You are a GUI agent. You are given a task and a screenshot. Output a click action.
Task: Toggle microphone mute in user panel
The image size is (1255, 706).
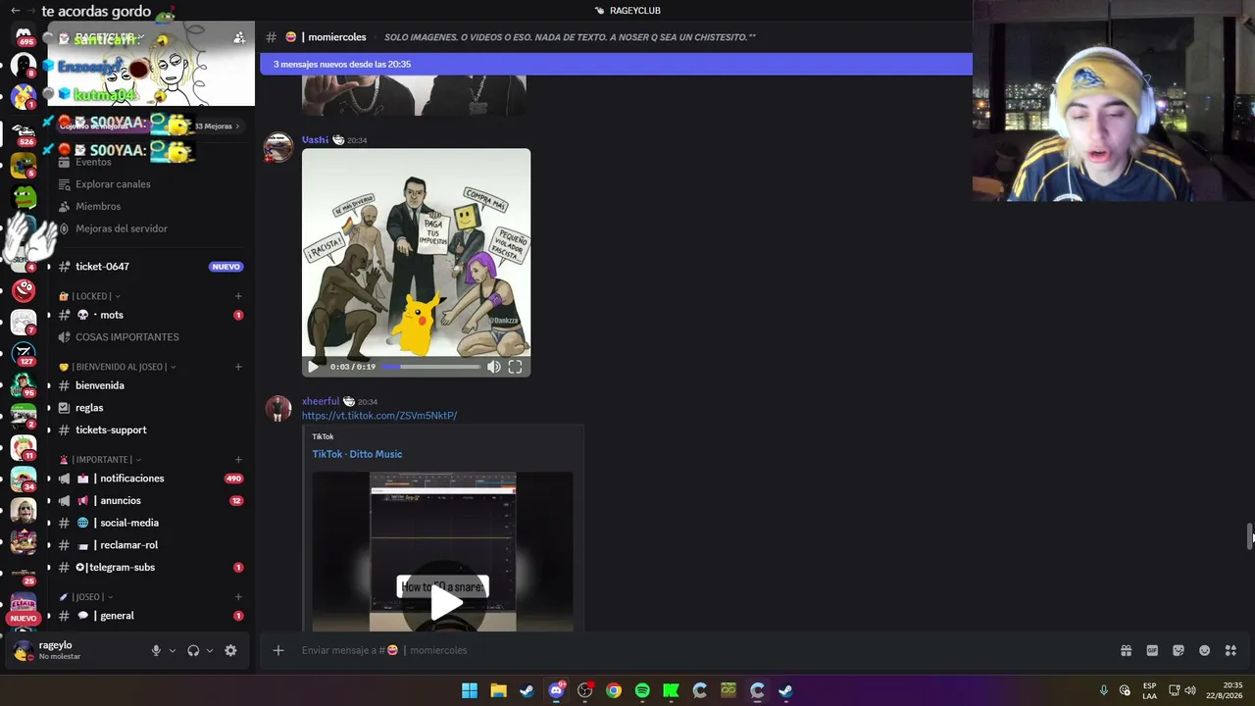click(x=155, y=651)
